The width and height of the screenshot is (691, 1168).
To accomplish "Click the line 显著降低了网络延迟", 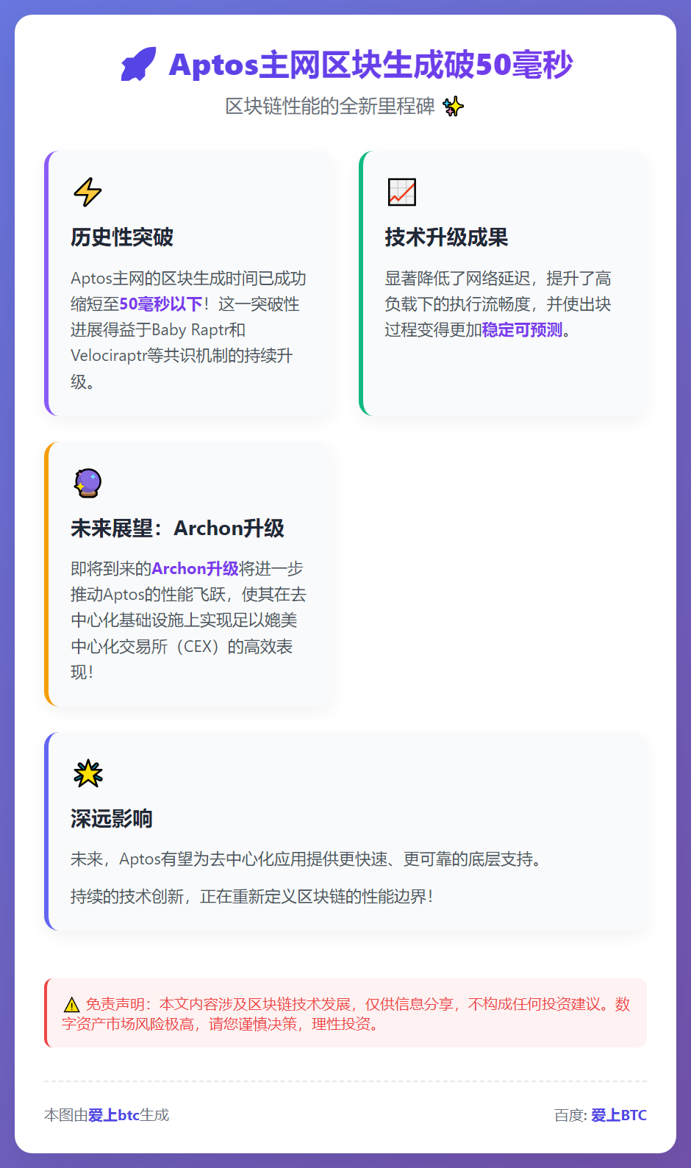I will (x=498, y=279).
